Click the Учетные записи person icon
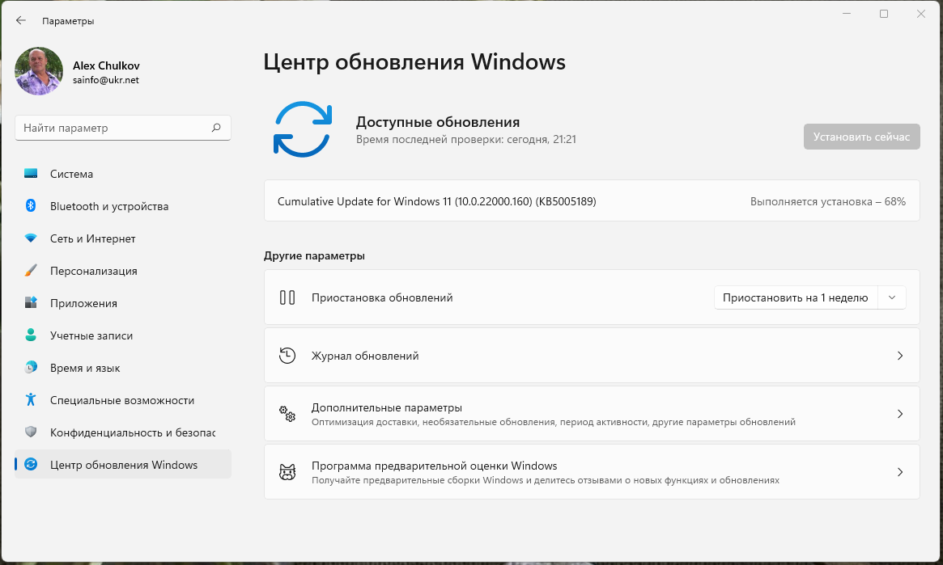 [x=31, y=335]
